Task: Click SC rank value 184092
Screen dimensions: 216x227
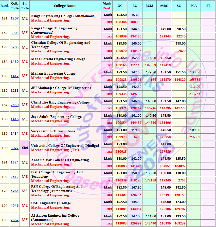Action: click(180, 166)
